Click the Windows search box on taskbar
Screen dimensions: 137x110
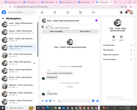(x=21, y=108)
